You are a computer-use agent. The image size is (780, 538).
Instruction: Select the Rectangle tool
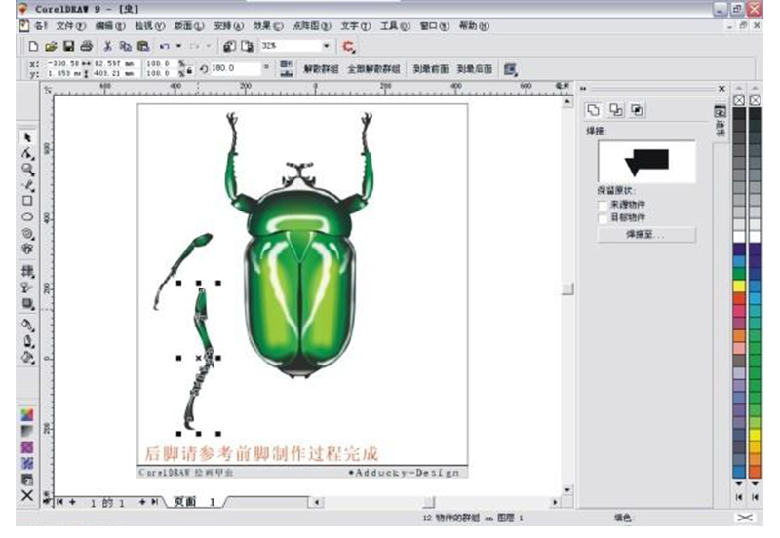pyautogui.click(x=27, y=201)
